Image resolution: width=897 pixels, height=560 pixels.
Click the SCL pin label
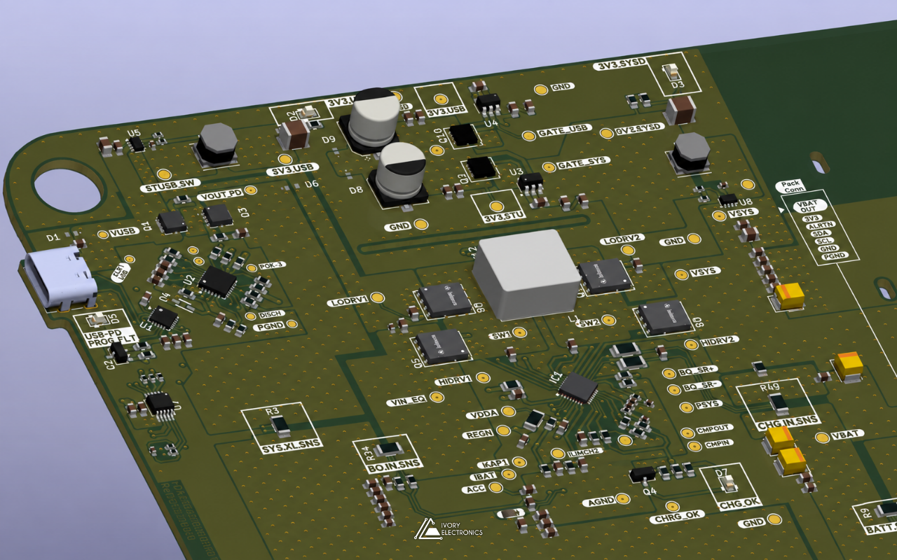(824, 241)
